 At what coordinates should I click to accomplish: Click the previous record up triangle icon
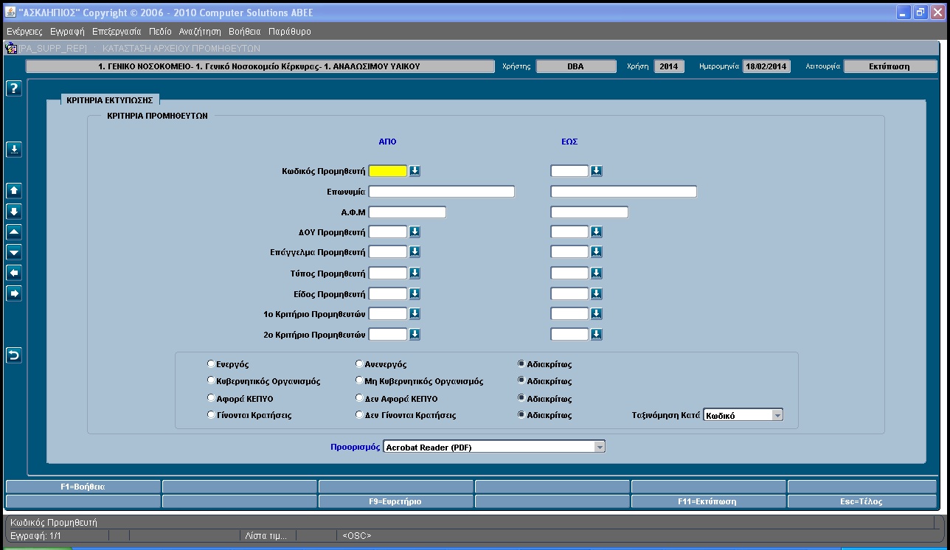(x=14, y=232)
